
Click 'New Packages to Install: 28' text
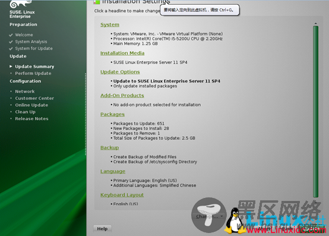coord(141,128)
